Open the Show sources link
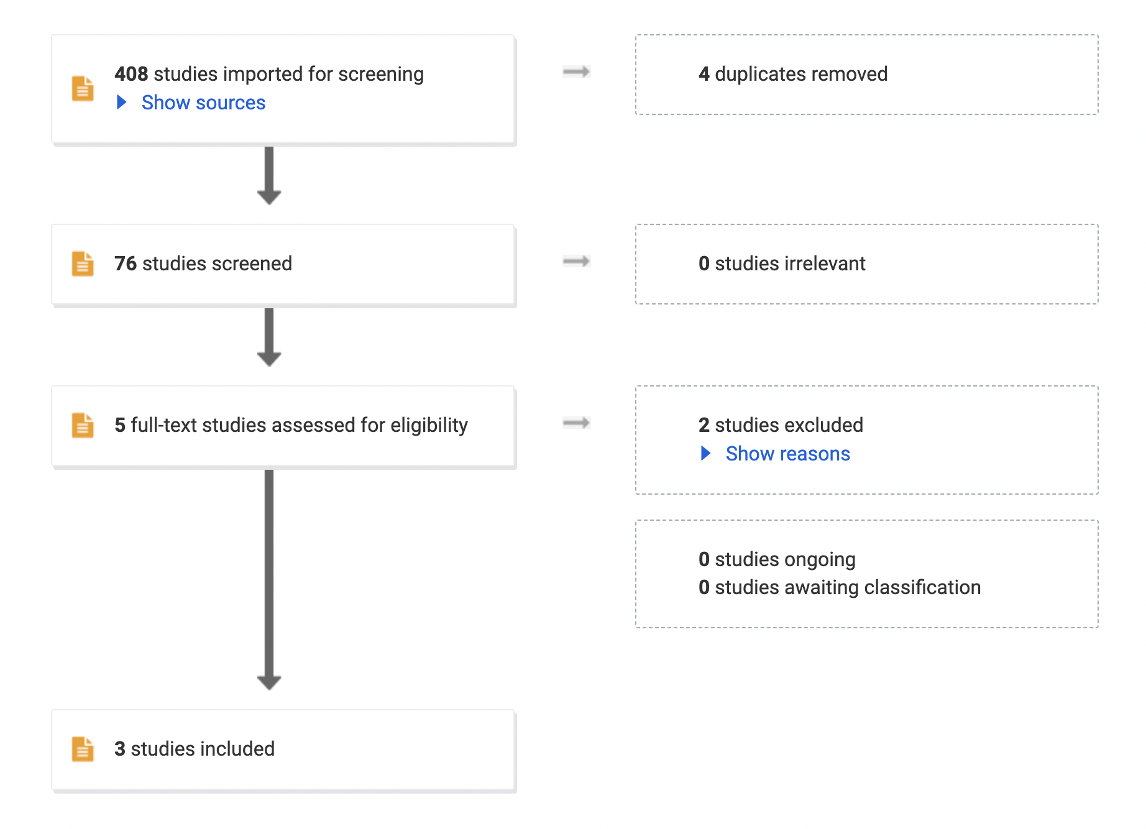The width and height of the screenshot is (1146, 829). click(x=203, y=103)
